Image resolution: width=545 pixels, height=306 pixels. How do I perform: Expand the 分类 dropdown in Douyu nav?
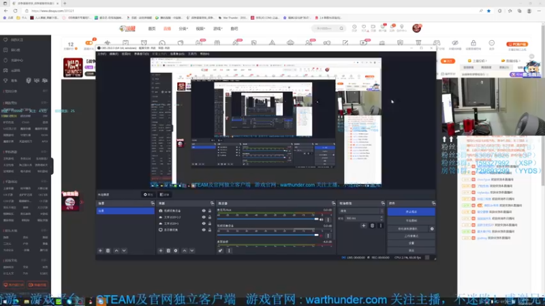183,29
